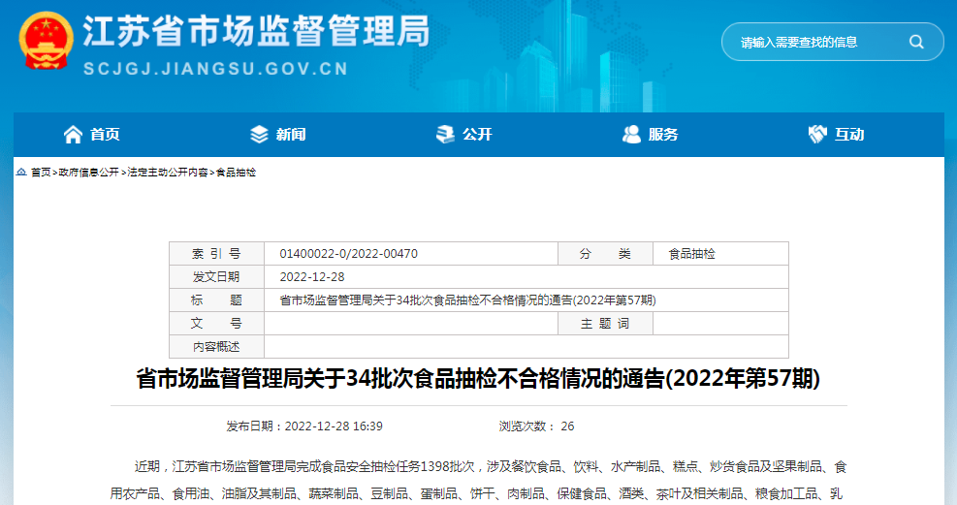Click the bold article headline about 34批次食品
This screenshot has width=957, height=505.
click(x=478, y=379)
